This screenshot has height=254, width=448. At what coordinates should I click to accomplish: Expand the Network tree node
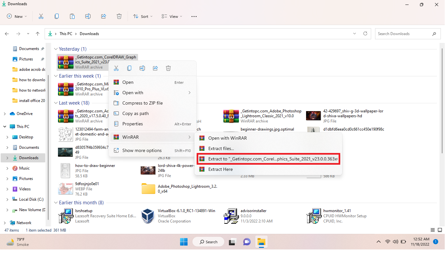(5, 223)
